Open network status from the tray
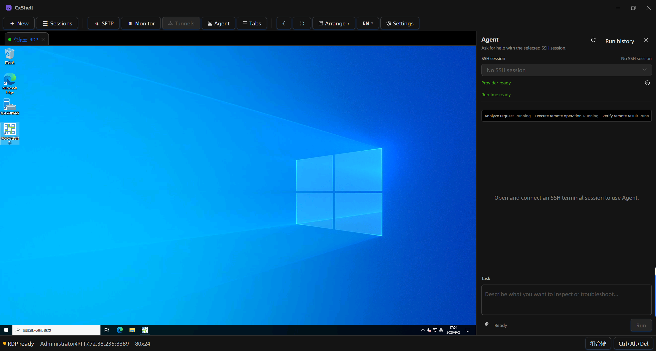The width and height of the screenshot is (656, 351). point(435,330)
